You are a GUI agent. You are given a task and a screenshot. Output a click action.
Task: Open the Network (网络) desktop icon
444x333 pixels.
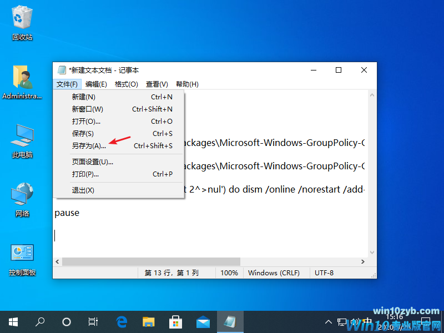(22, 195)
